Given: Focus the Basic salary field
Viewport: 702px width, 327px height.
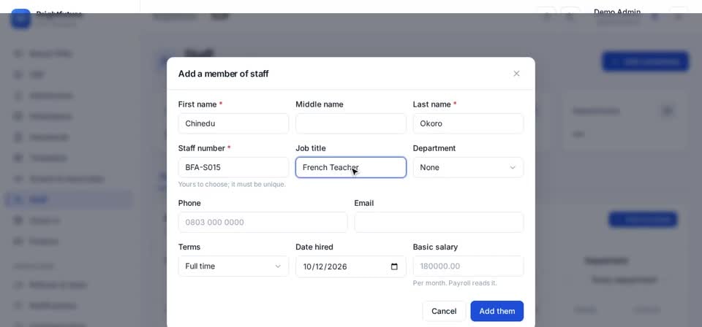Looking at the screenshot, I should tap(468, 266).
